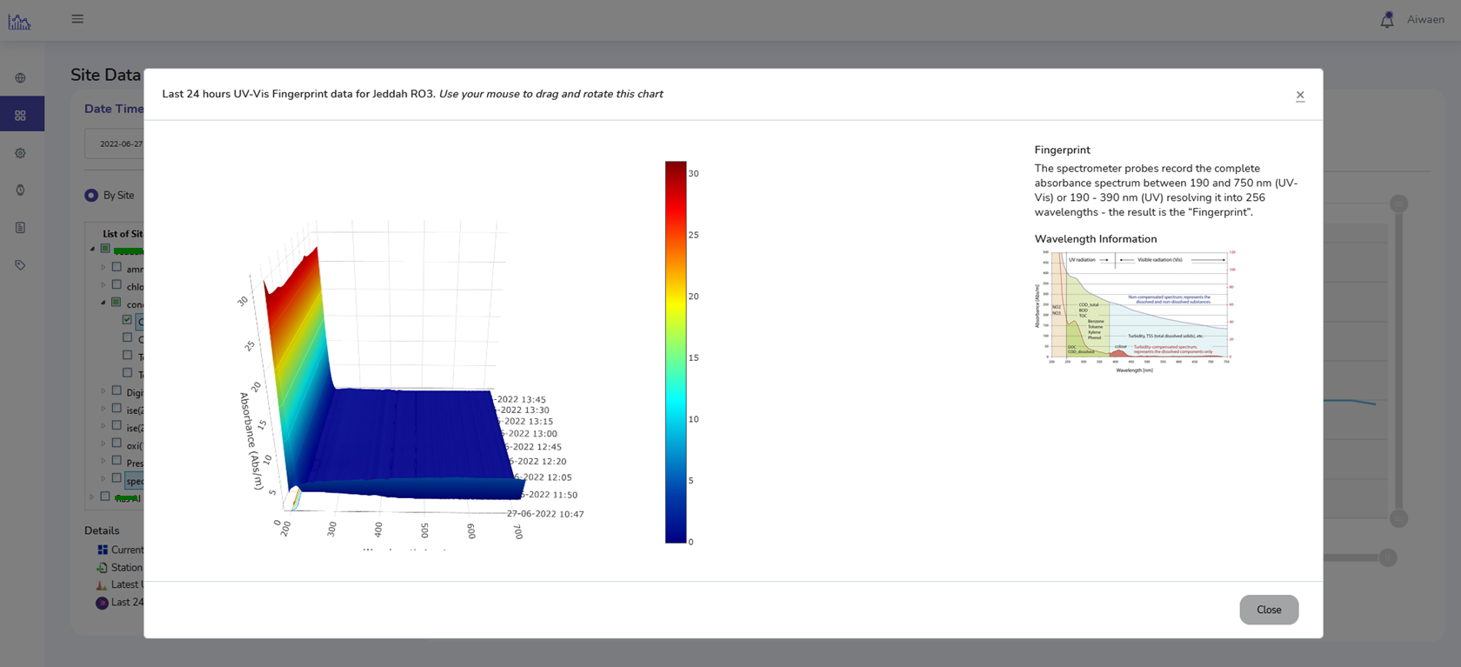Click the 27-06-2022 10:47 time label
Image resolution: width=1461 pixels, height=667 pixels.
pos(545,514)
